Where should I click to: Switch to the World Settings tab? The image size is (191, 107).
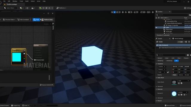click(178, 39)
